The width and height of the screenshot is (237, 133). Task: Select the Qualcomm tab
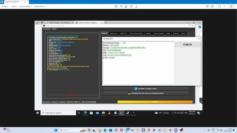click(113, 33)
